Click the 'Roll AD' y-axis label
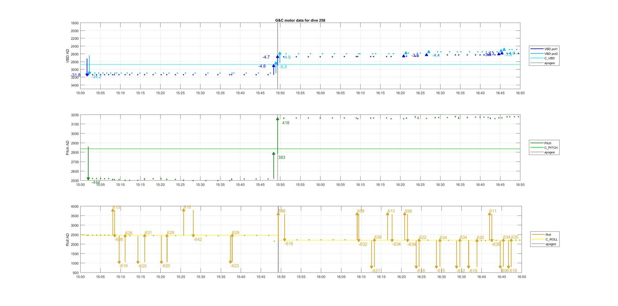Viewport: 618px width, 306px height. pos(68,239)
